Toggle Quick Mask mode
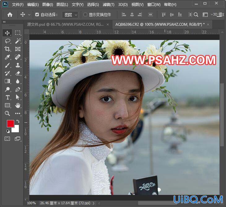 pyautogui.click(x=7, y=139)
